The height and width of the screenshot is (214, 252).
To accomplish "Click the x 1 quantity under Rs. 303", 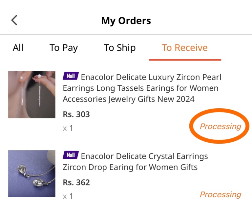I will (68, 128).
